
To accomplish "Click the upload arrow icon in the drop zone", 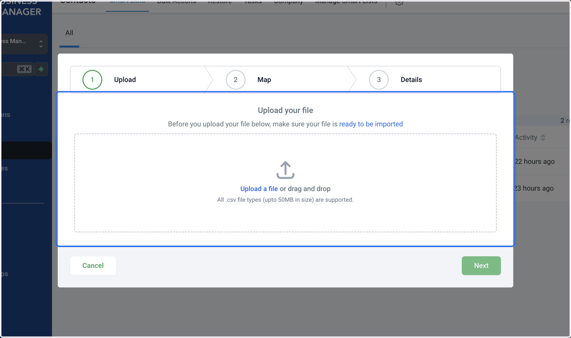I will coord(285,170).
